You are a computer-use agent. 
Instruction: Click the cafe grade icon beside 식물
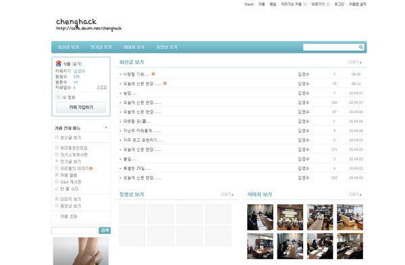pyautogui.click(x=59, y=63)
